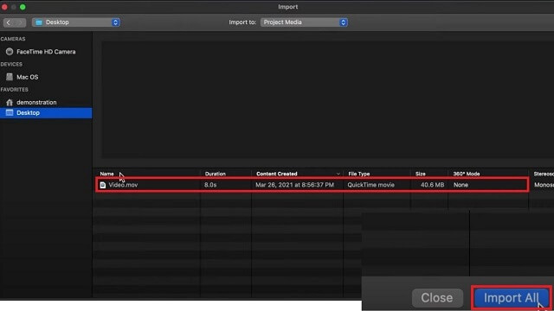Click the green zoom window button
Image resolution: width=554 pixels, height=311 pixels.
tap(23, 7)
